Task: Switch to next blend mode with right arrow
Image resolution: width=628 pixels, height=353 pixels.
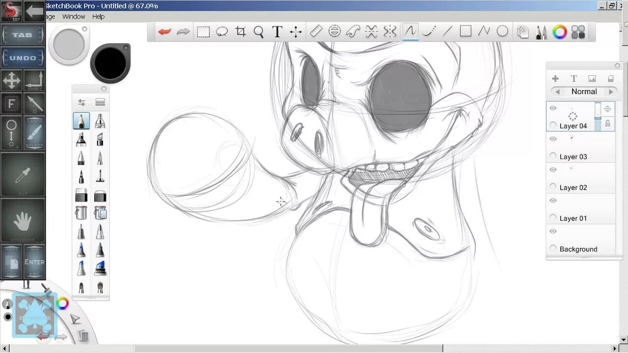Action: click(x=611, y=92)
